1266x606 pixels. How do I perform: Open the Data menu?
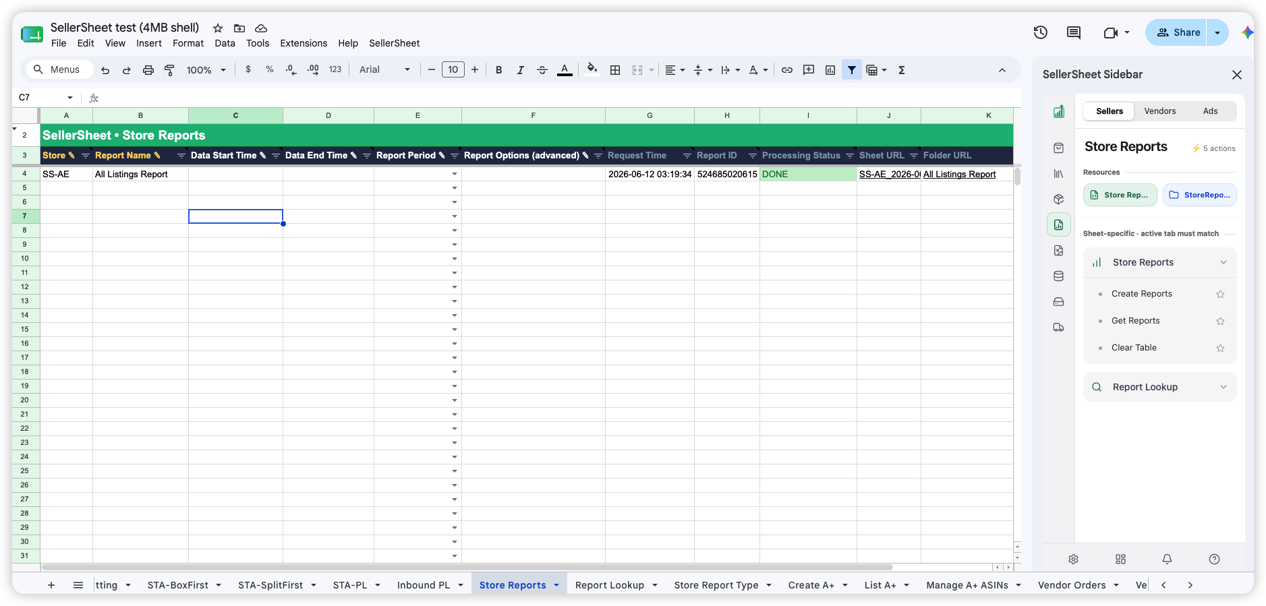click(225, 43)
